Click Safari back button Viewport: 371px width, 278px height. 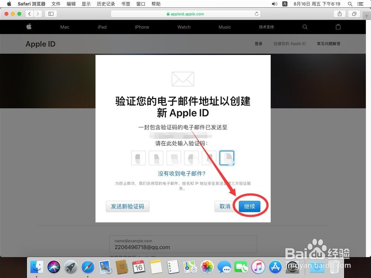[30, 14]
